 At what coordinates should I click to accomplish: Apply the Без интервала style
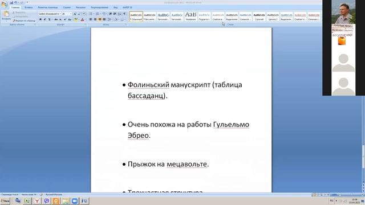[x=149, y=17]
